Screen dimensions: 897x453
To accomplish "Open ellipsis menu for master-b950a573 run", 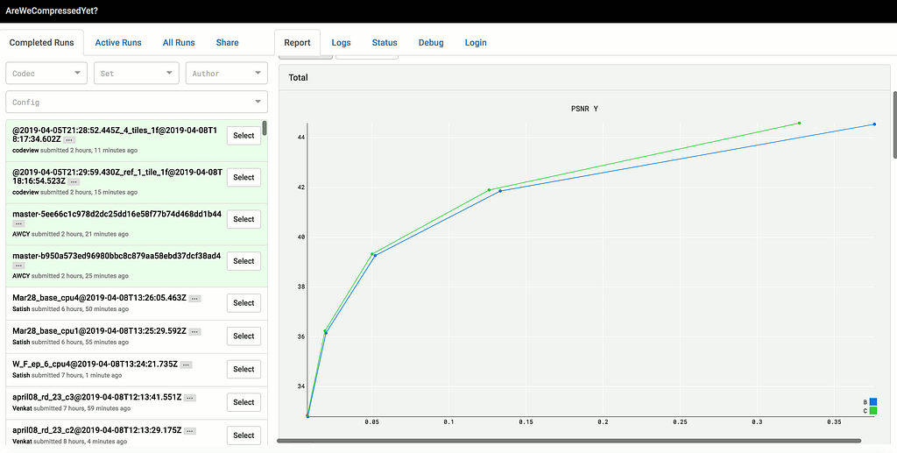I will [18, 265].
